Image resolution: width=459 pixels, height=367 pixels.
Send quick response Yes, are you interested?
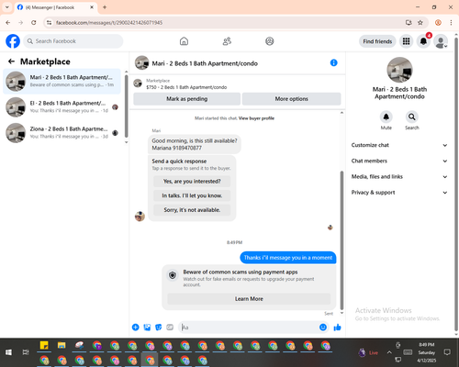(x=192, y=182)
